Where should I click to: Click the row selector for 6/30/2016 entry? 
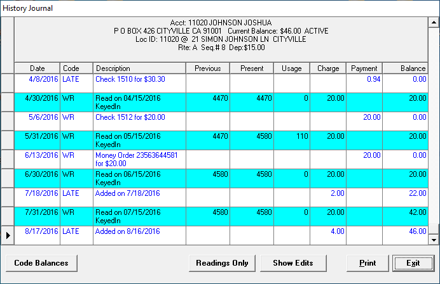click(x=8, y=179)
